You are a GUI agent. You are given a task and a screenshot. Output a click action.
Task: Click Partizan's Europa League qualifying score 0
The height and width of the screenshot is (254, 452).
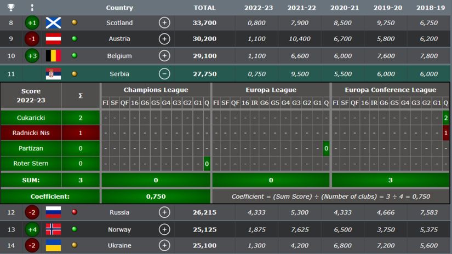point(326,148)
